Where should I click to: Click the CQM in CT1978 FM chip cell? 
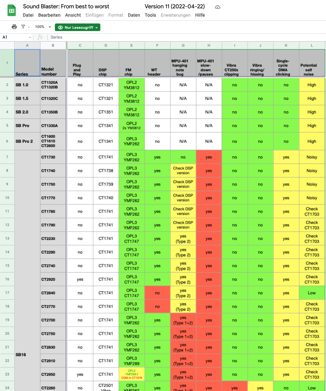pyautogui.click(x=131, y=374)
